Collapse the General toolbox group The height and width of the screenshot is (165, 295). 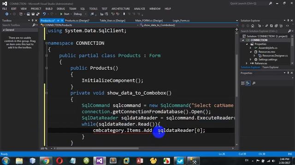(4, 30)
